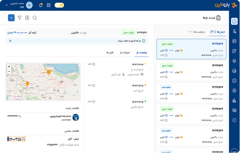This screenshot has width=240, height=153.
Task: Open the truck fleet icon in the sidebar
Action: 234,71
